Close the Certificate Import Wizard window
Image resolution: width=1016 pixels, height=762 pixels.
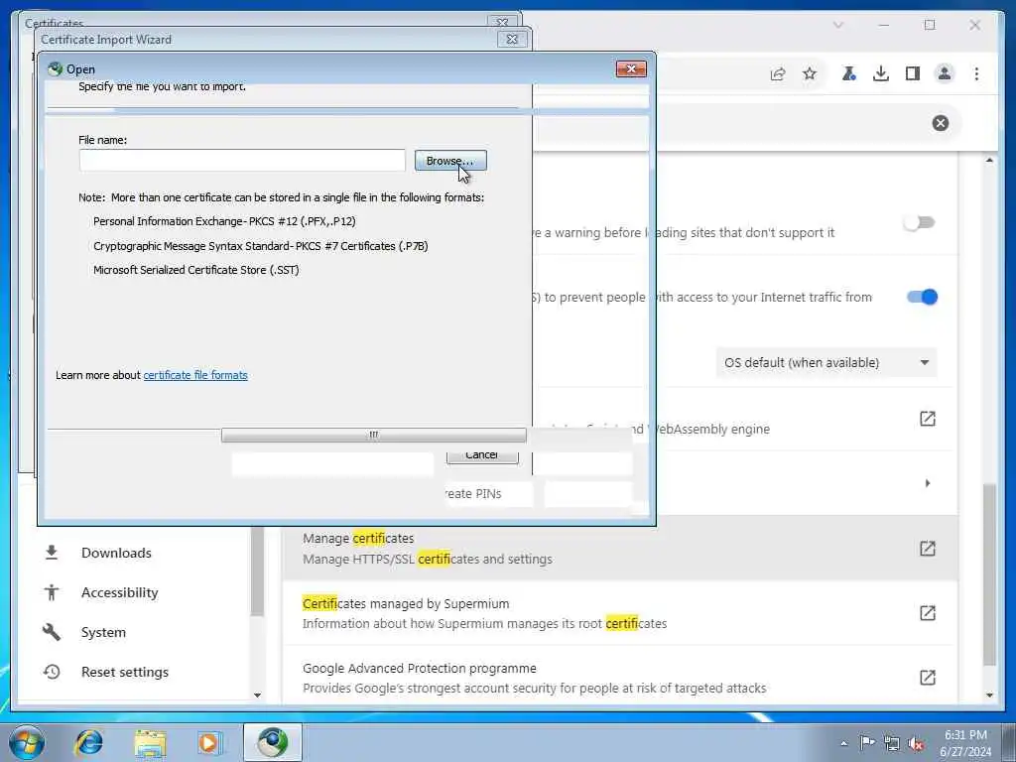tap(512, 39)
